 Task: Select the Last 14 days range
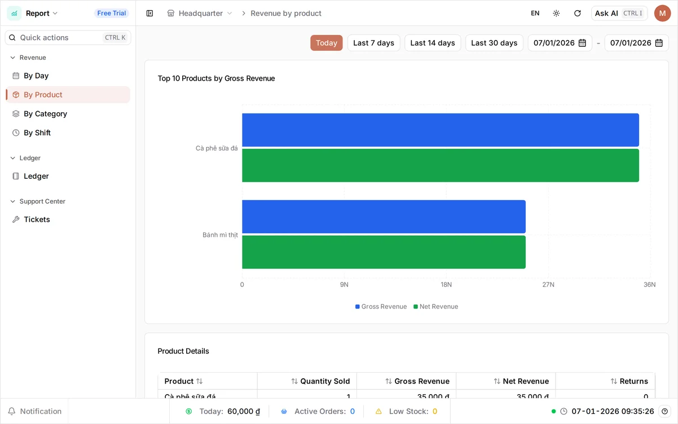click(433, 43)
